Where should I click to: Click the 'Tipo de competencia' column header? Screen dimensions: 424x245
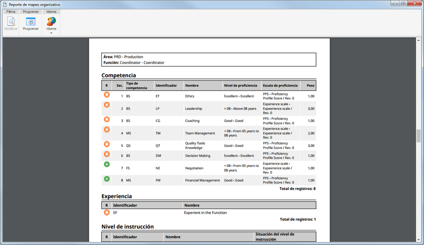pyautogui.click(x=137, y=86)
